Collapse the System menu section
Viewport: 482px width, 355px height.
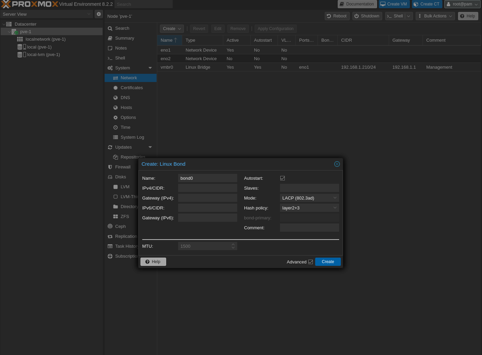[150, 68]
